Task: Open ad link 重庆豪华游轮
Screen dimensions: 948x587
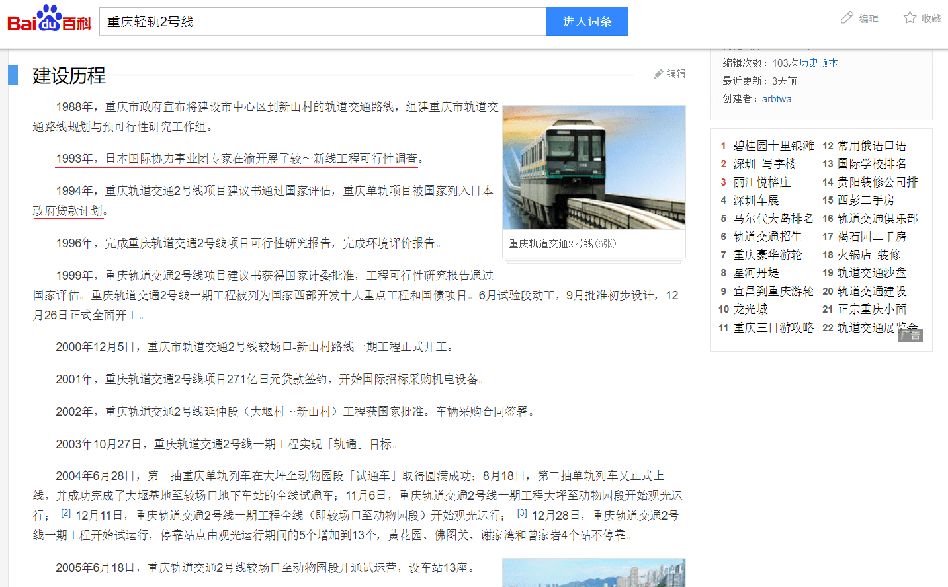Action: click(767, 254)
